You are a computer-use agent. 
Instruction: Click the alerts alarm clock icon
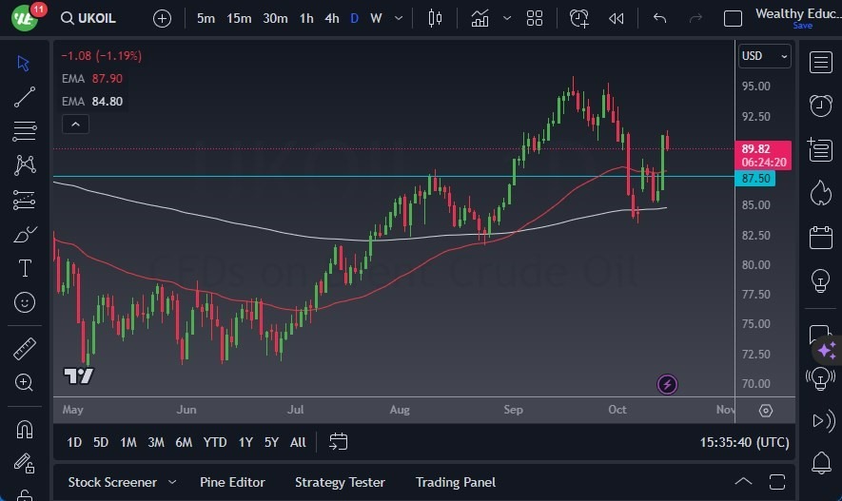point(820,106)
